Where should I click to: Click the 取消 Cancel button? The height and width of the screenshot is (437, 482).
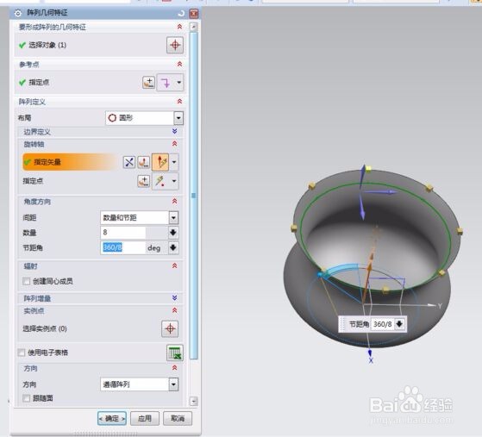click(178, 418)
